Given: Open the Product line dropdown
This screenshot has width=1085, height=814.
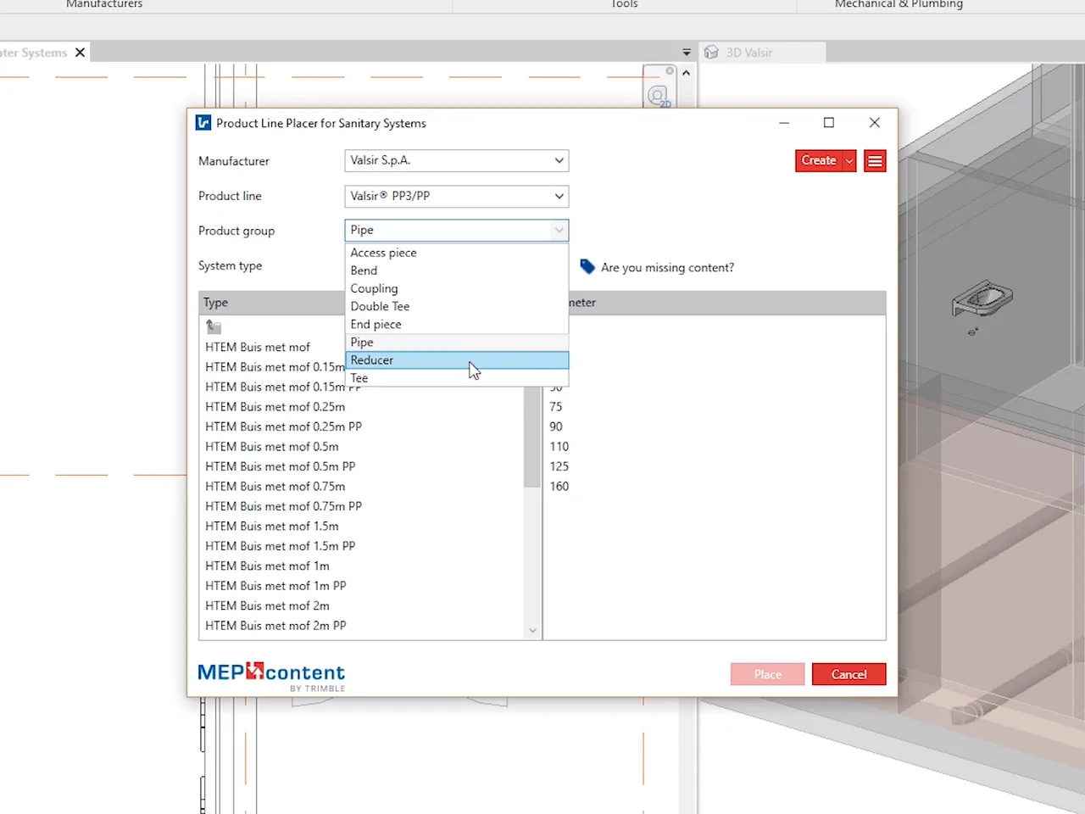Looking at the screenshot, I should point(456,196).
